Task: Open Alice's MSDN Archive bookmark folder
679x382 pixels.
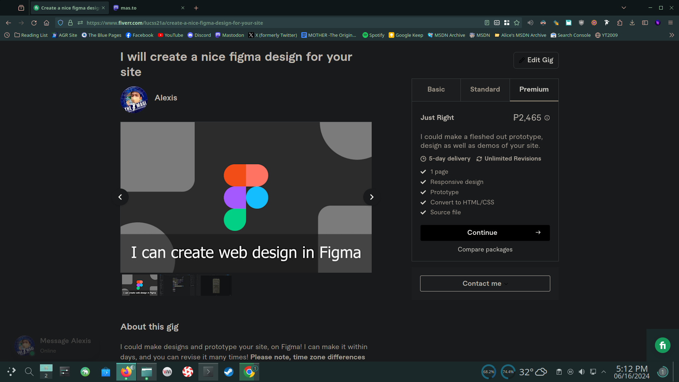Action: click(520, 35)
